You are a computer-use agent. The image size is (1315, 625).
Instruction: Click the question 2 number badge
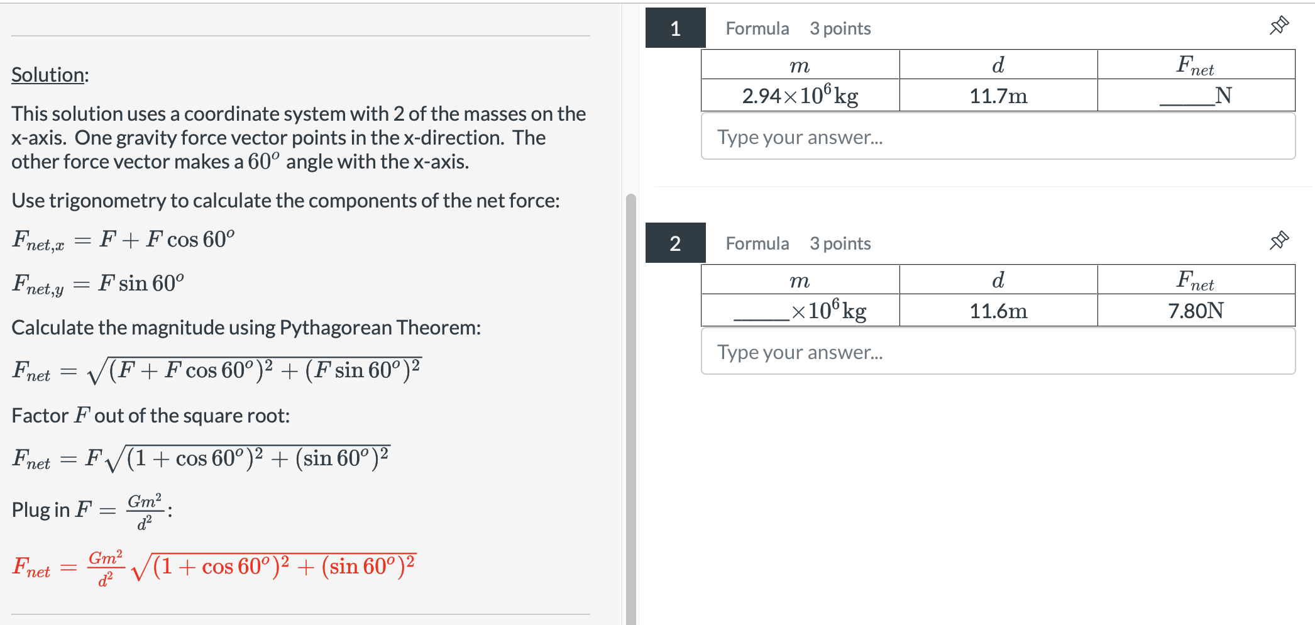[675, 243]
